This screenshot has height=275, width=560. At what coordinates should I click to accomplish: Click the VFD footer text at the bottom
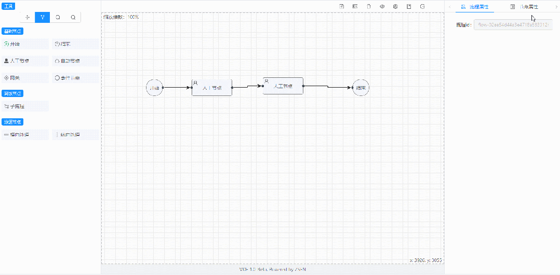click(x=273, y=269)
